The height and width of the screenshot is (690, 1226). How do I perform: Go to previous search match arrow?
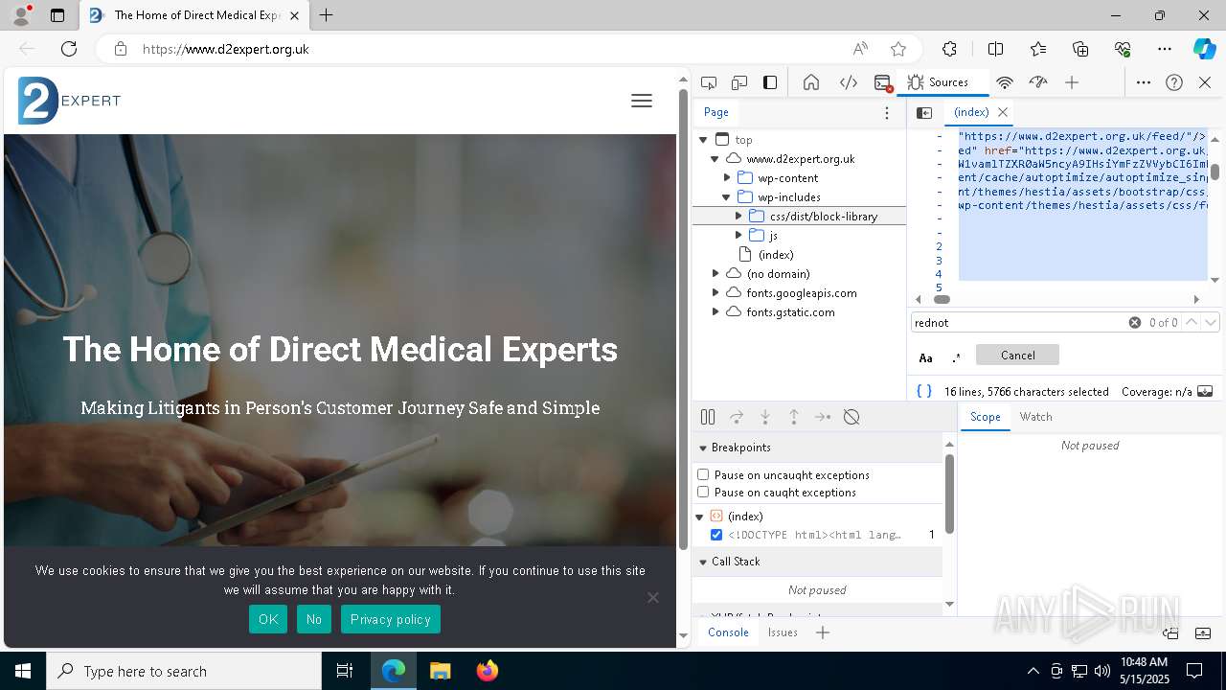point(1192,322)
